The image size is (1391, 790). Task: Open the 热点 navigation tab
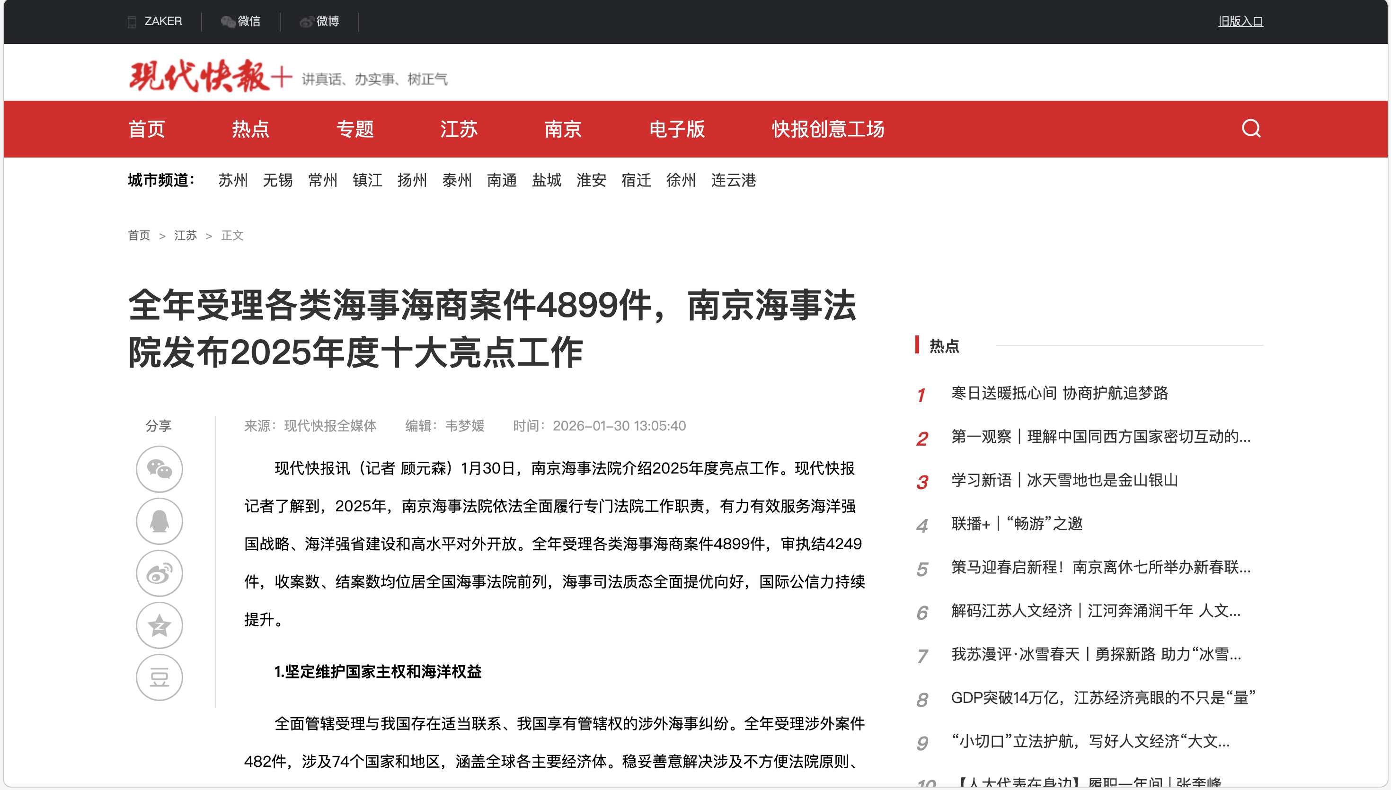click(x=250, y=129)
